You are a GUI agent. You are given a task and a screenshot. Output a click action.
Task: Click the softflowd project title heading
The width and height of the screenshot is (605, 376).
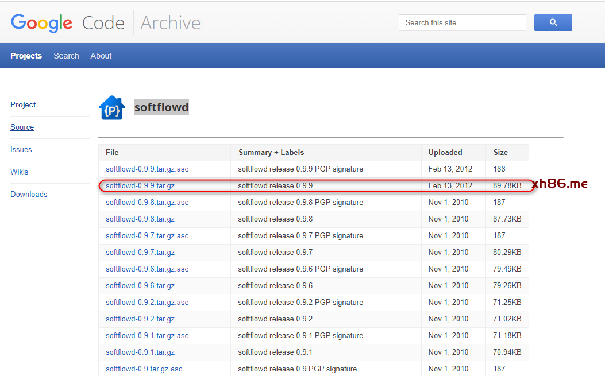click(161, 107)
